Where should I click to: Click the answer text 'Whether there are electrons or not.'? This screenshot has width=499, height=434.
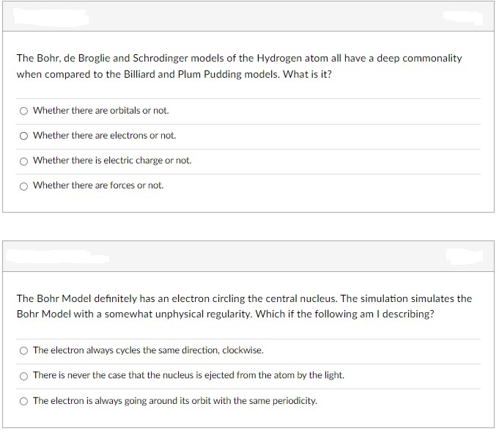point(104,136)
